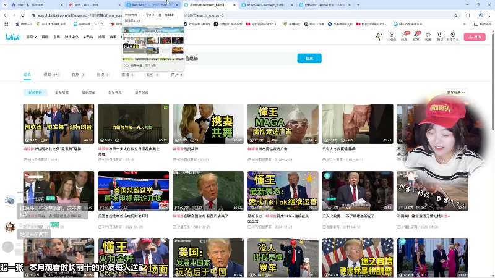This screenshot has height=278, width=495.
Task: Select the 用户 results tab
Action: click(x=178, y=75)
